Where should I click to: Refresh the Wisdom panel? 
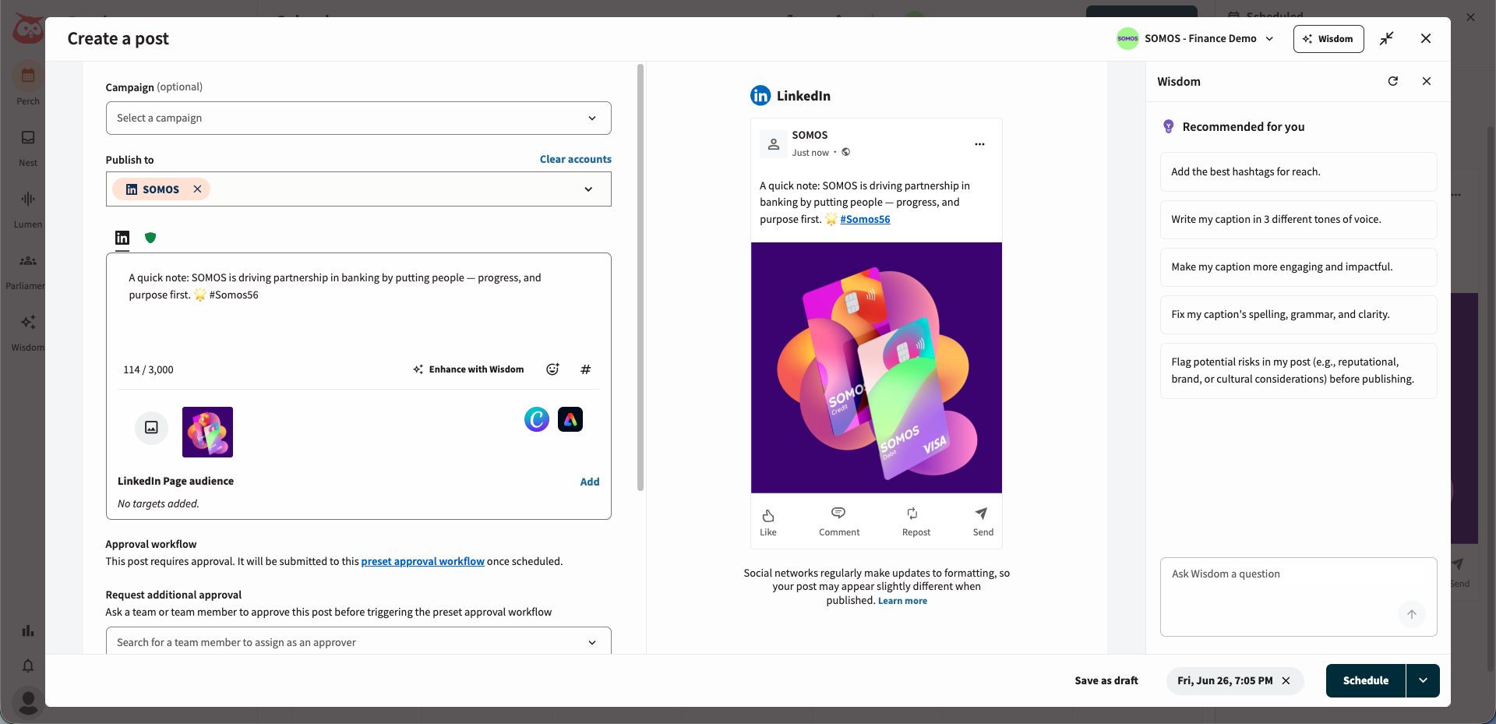click(x=1393, y=81)
